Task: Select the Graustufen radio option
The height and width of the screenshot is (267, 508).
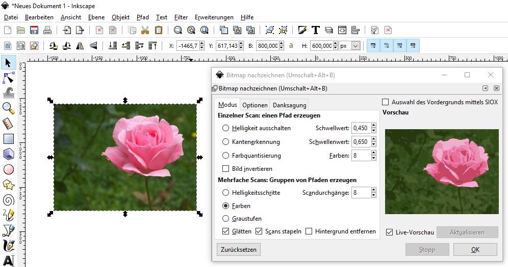Action: pos(226,219)
